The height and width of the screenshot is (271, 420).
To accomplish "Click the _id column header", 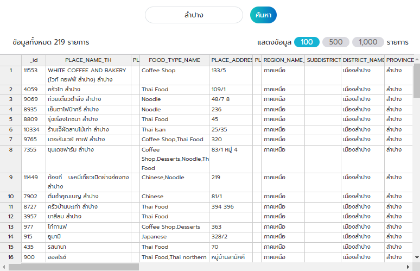I will [x=34, y=60].
